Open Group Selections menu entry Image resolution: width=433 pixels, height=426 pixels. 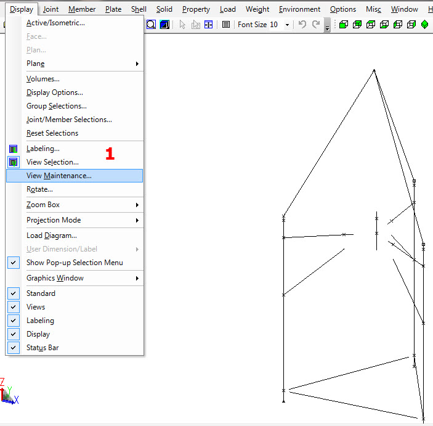[75, 106]
